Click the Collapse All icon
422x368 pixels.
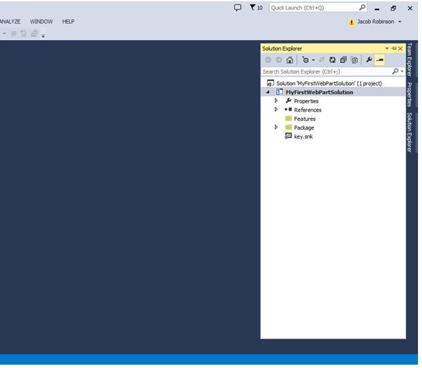tap(344, 60)
